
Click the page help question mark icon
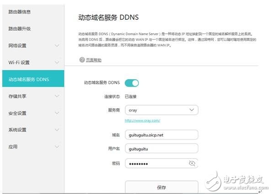pos(82,60)
